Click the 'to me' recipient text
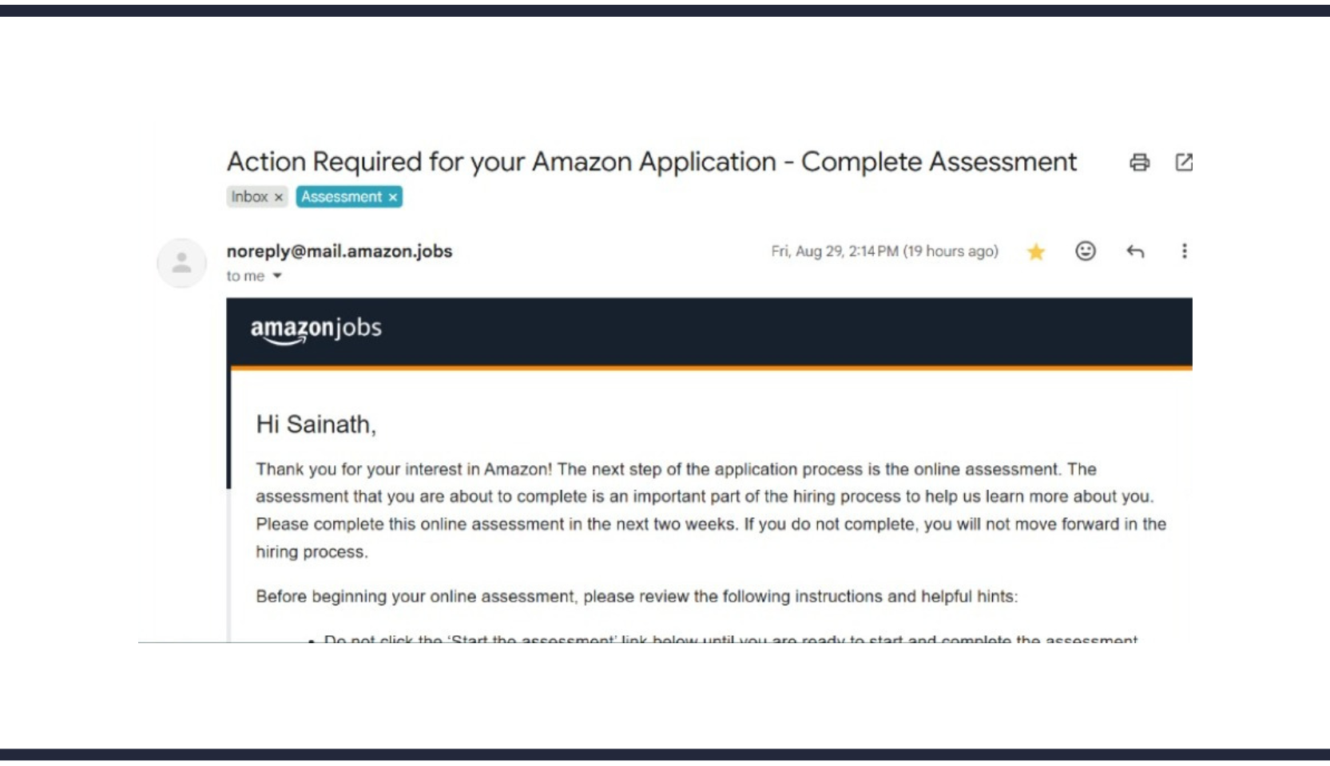This screenshot has width=1330, height=766. point(245,276)
